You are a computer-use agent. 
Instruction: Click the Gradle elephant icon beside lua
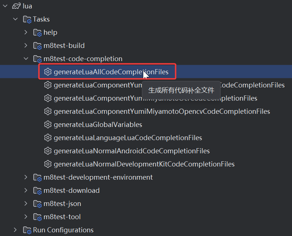coord(16,6)
